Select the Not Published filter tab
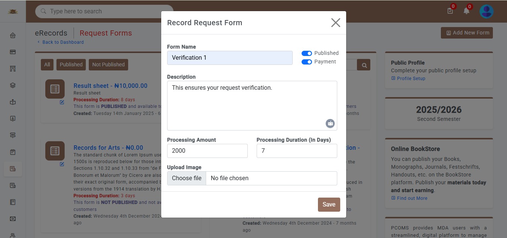This screenshot has height=238, width=507. click(108, 65)
